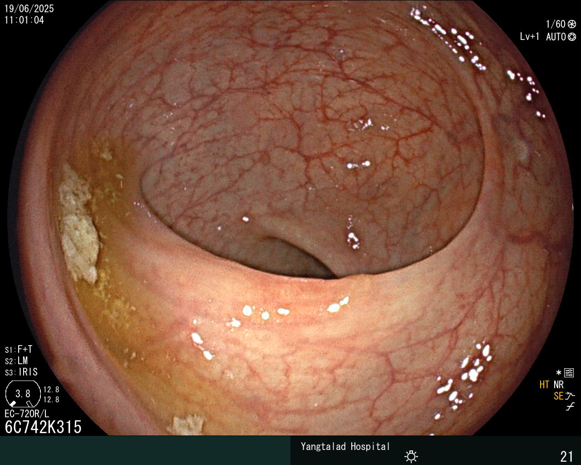Image resolution: width=581 pixels, height=465 pixels.
Task: Click the serial number 6C742K315
Action: [x=43, y=427]
